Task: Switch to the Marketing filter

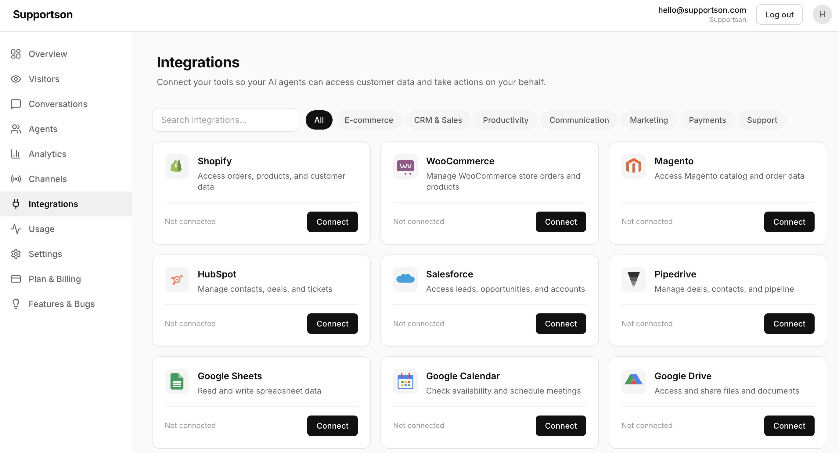Action: tap(648, 120)
